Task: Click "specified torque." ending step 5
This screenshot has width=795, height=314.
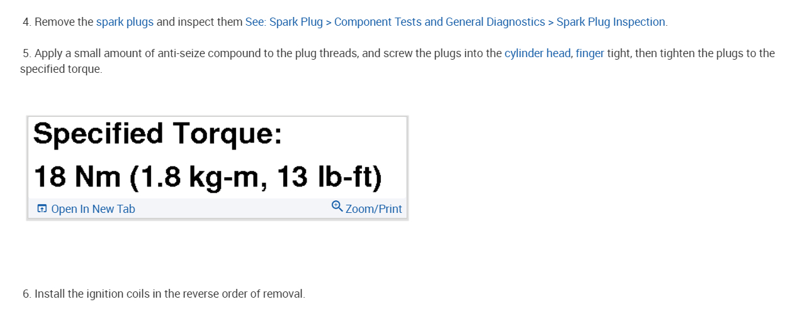Action: (61, 68)
